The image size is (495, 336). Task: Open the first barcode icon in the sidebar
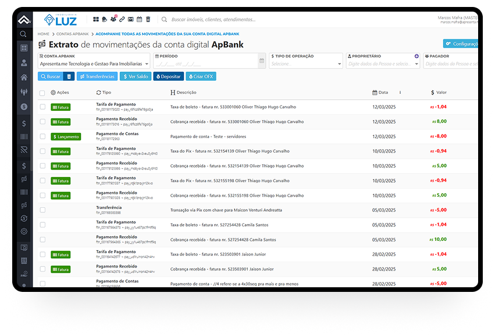tap(24, 137)
